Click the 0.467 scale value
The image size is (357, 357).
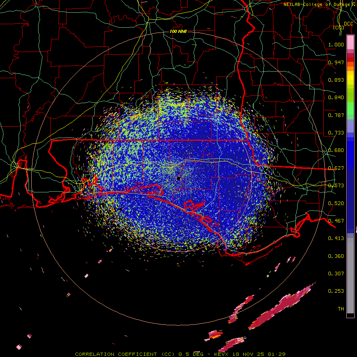[x=336, y=221]
